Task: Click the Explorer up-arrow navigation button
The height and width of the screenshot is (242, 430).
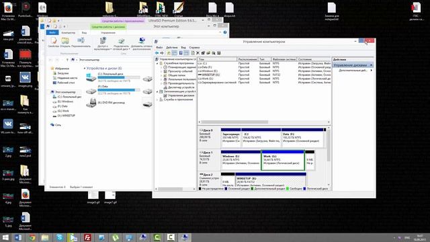Action: [67, 60]
